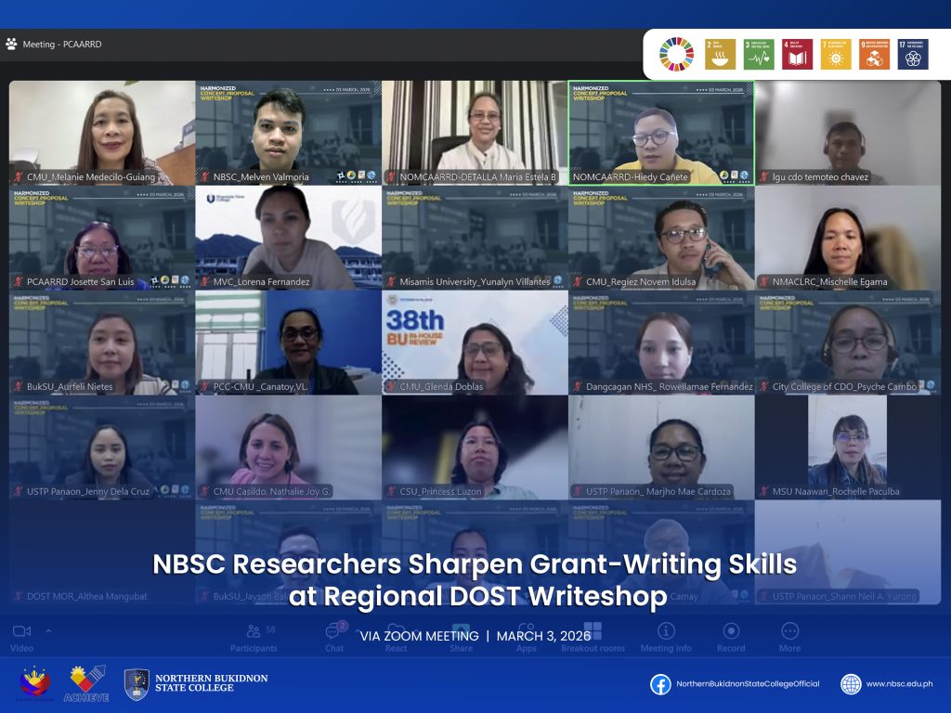Open NorthernBukidnonStateCollegeOfficial Facebook link
This screenshot has height=713, width=951.
coord(748,684)
